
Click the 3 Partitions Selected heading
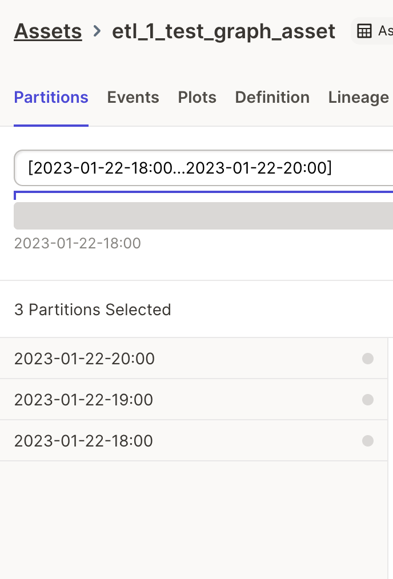tap(93, 309)
